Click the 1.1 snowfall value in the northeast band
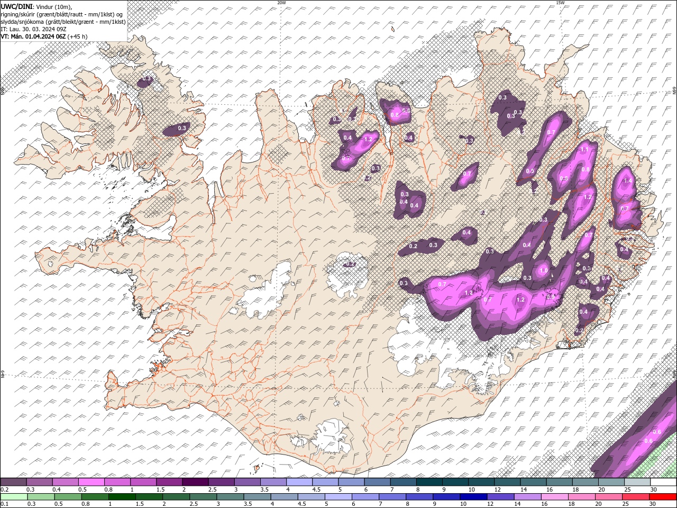 (x=584, y=150)
